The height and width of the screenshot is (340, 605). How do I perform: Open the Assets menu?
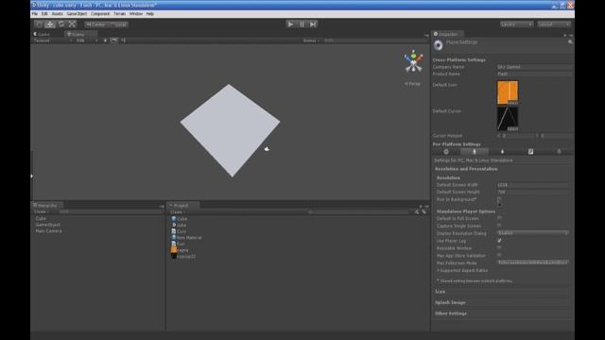pyautogui.click(x=57, y=14)
